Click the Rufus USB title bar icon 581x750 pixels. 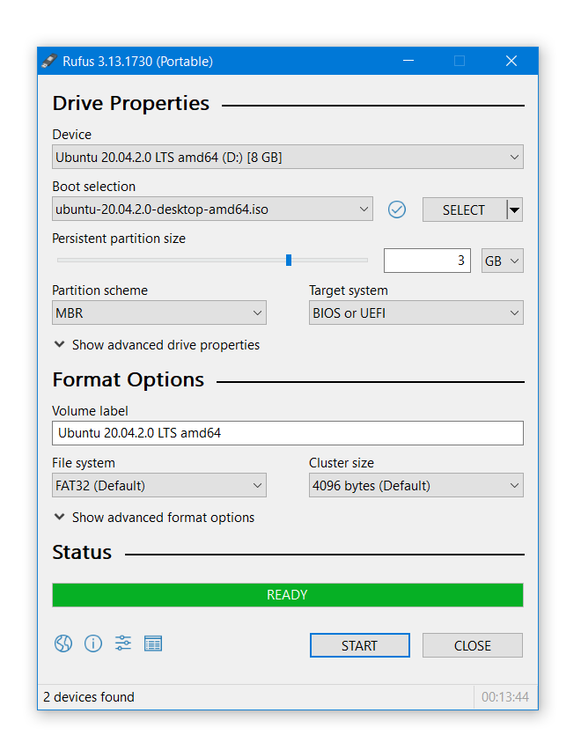coord(49,61)
